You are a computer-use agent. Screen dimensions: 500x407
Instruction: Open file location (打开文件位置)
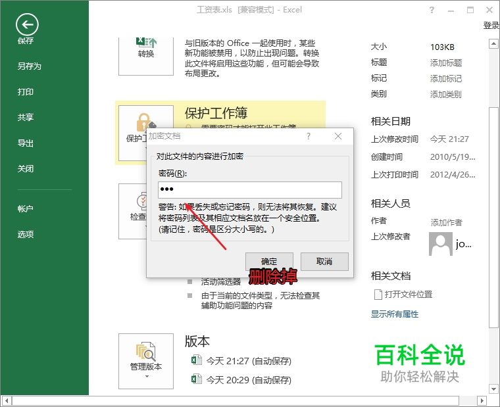click(403, 294)
